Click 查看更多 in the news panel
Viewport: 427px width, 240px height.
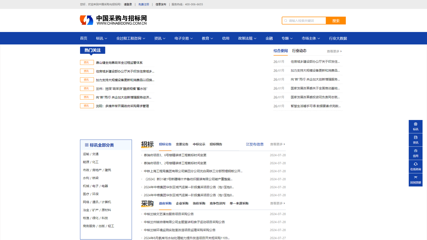pyautogui.click(x=334, y=51)
